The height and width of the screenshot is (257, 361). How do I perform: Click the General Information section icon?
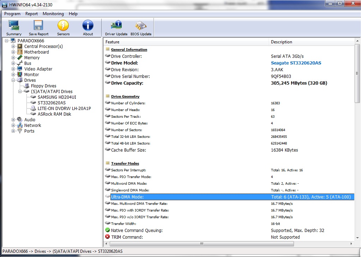tap(108, 49)
